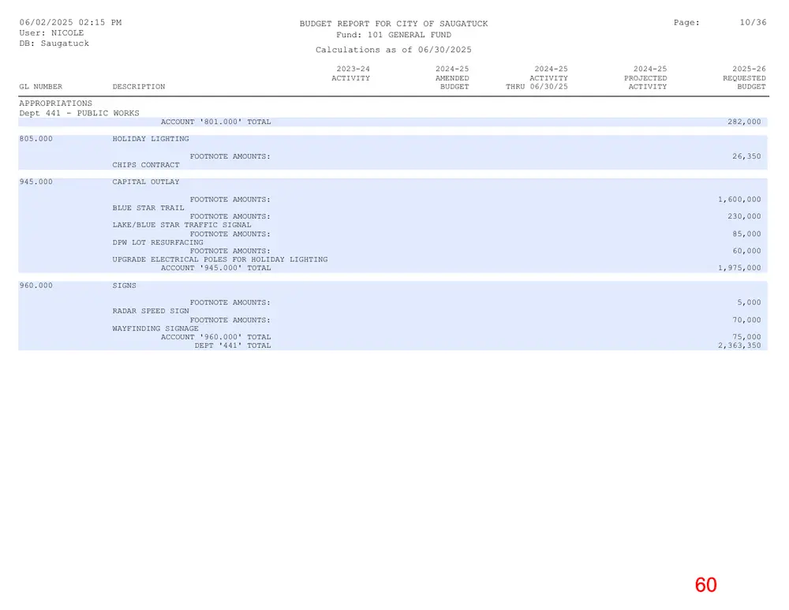Click the "RADAR SPEED SIGN" footnote

tap(151, 312)
